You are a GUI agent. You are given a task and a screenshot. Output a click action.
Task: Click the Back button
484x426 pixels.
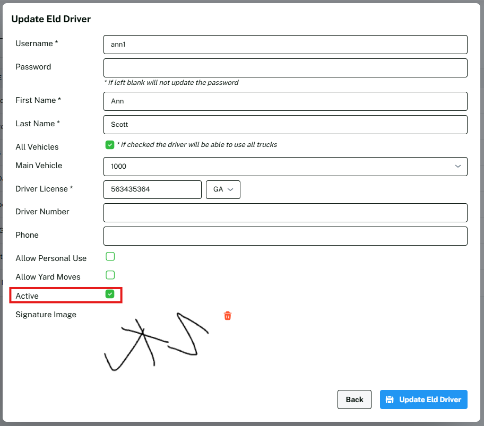point(354,399)
